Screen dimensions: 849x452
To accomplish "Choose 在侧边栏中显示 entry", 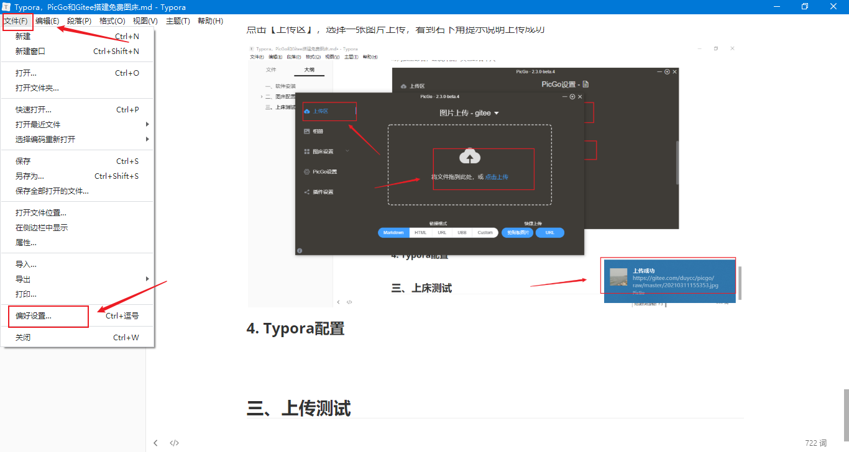I will [77, 227].
